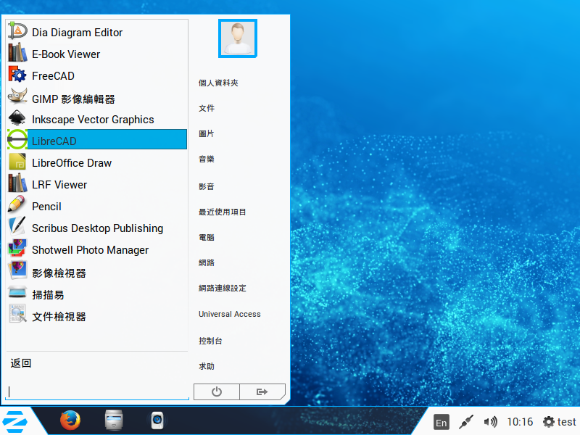Click the user avatar picture
The image size is (580, 435).
point(238,38)
